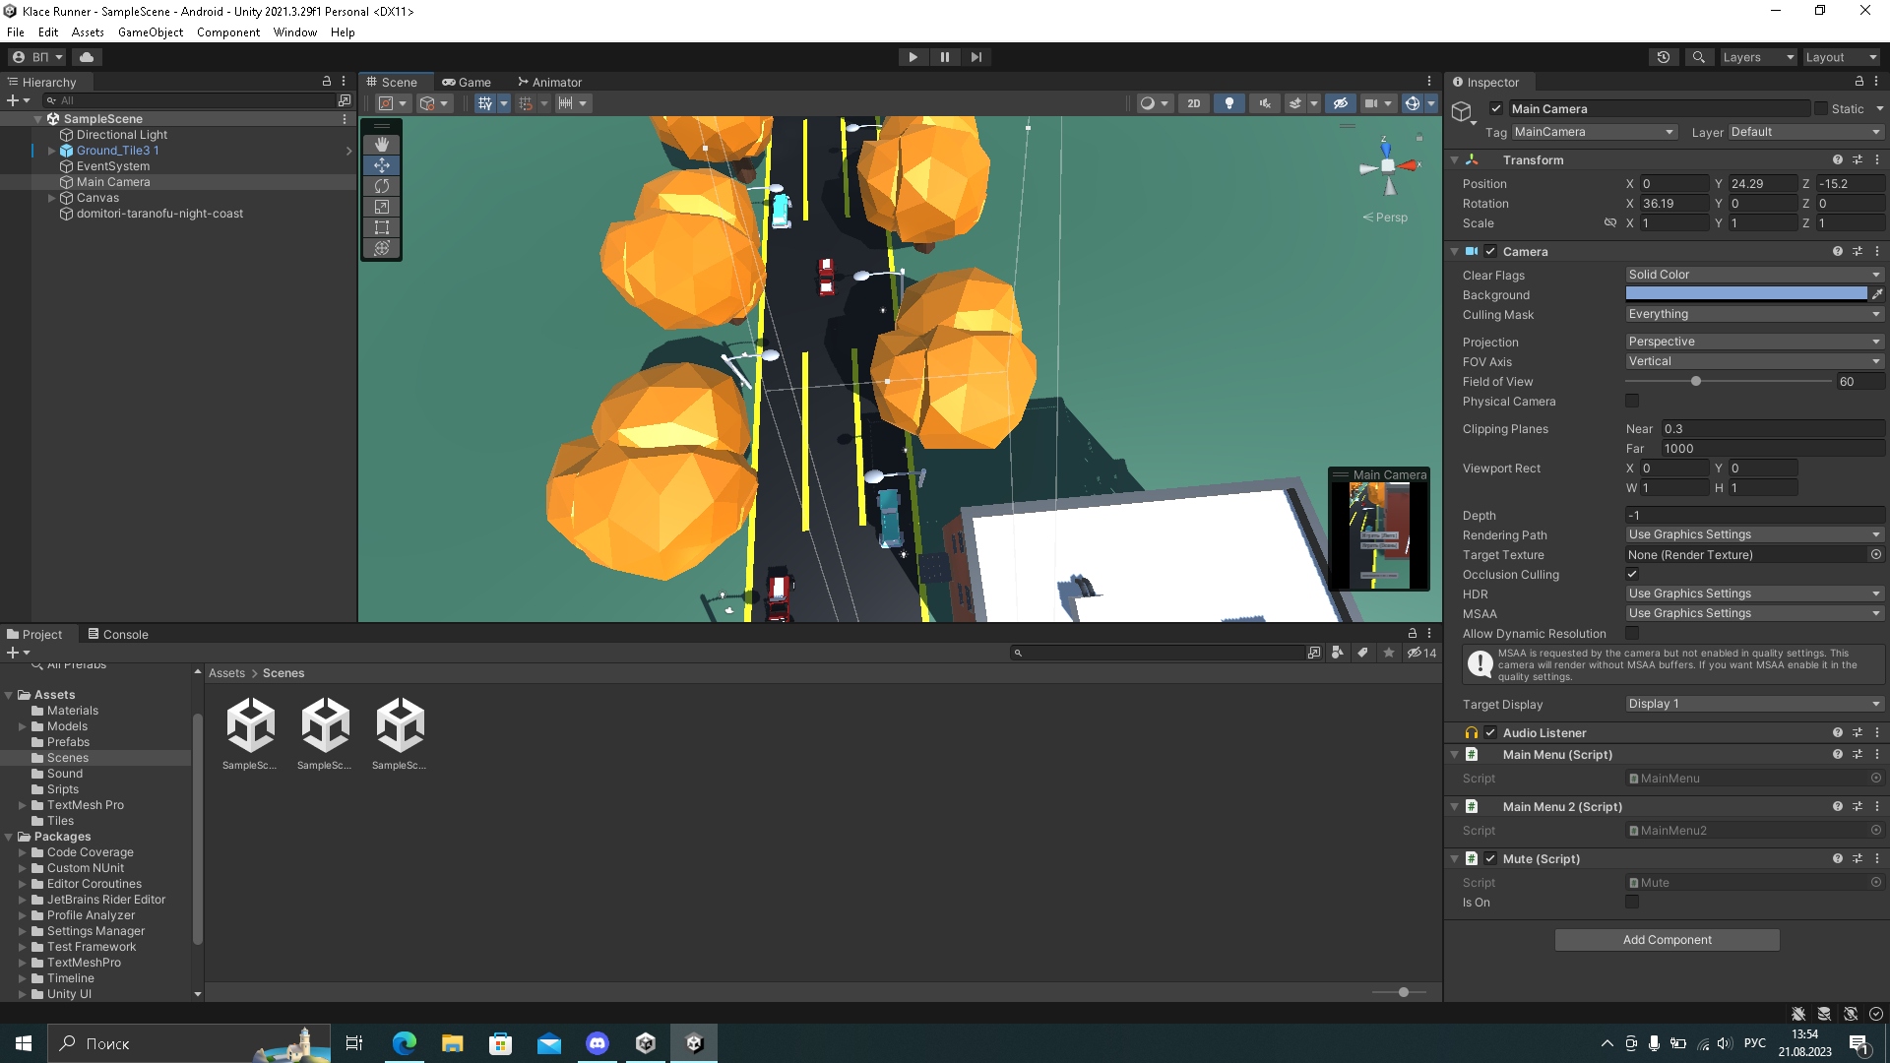Click the Pause button

point(945,57)
